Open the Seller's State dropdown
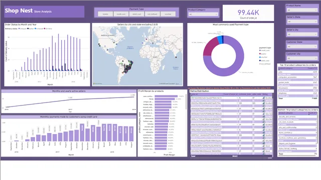Image resolution: width=321 pixels, height=180 pixels. pyautogui.click(x=302, y=21)
